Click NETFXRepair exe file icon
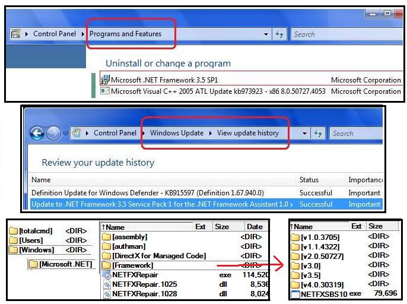 (x=107, y=275)
